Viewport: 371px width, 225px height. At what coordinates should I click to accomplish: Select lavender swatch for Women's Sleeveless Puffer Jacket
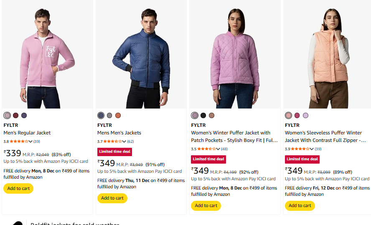[305, 116]
